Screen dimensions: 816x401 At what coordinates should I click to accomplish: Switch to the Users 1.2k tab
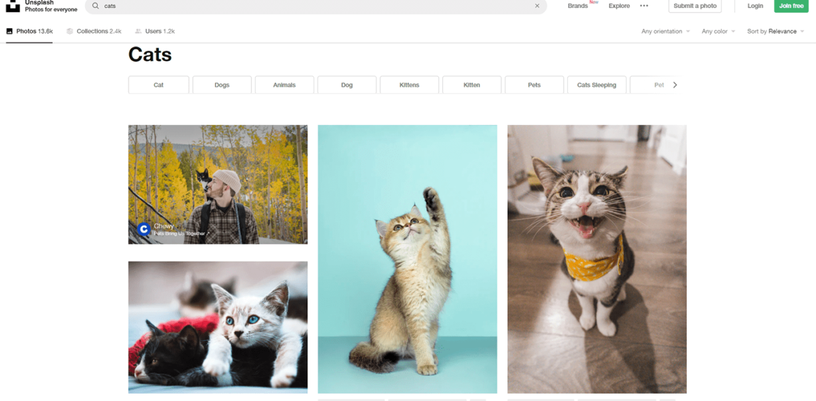[155, 31]
